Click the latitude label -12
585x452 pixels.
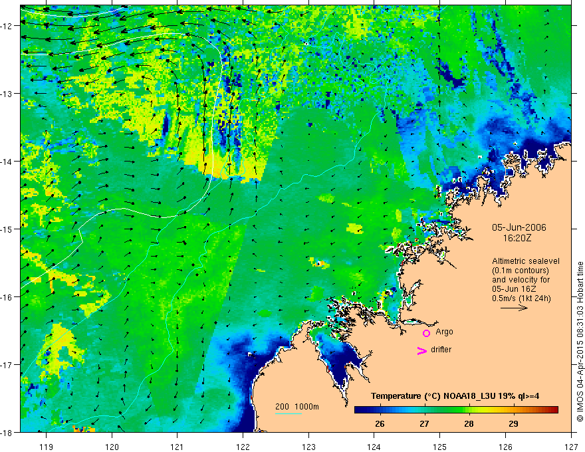pos(7,26)
